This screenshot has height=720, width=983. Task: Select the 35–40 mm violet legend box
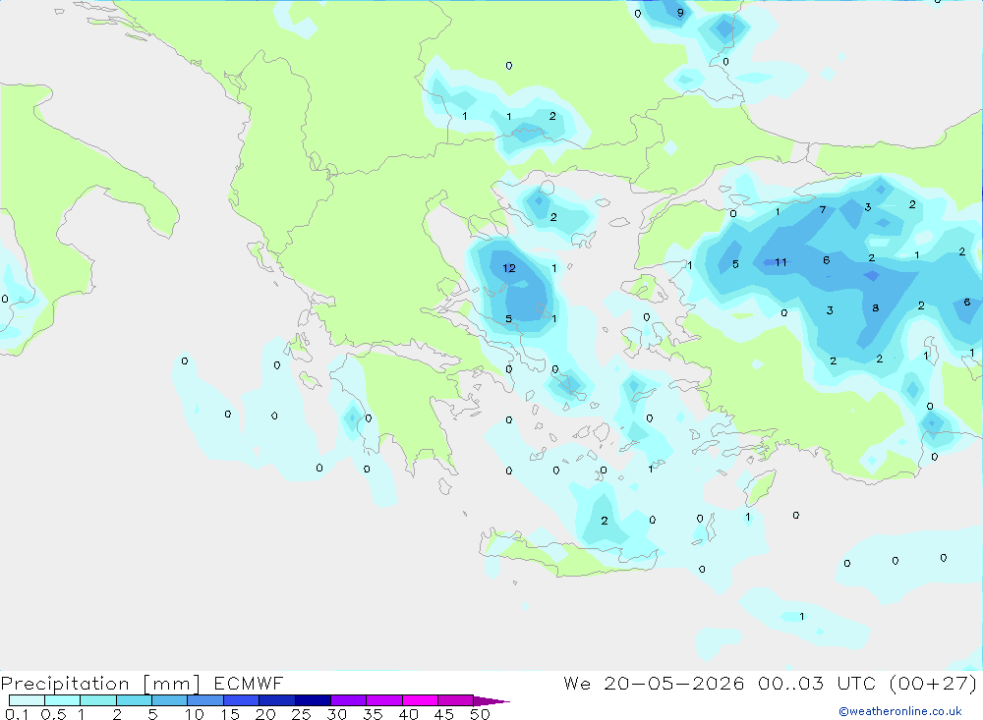click(x=384, y=700)
